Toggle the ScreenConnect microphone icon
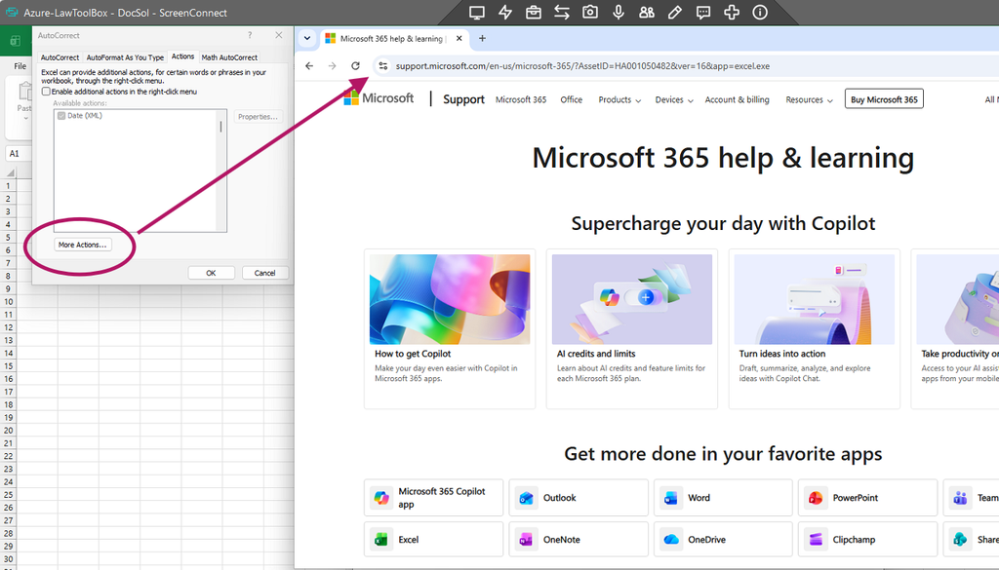This screenshot has width=999, height=570. (618, 12)
